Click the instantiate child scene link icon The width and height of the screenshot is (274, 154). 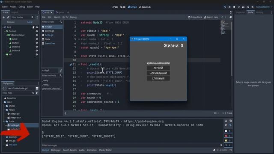8,17
